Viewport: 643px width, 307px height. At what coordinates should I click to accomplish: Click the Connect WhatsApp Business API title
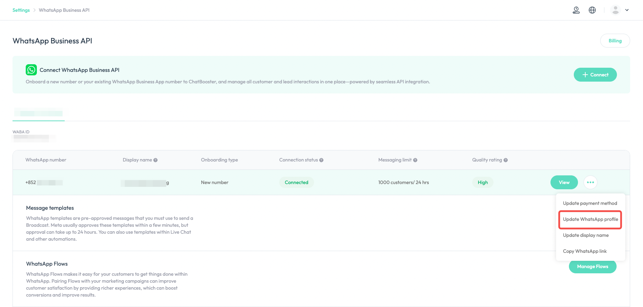79,70
